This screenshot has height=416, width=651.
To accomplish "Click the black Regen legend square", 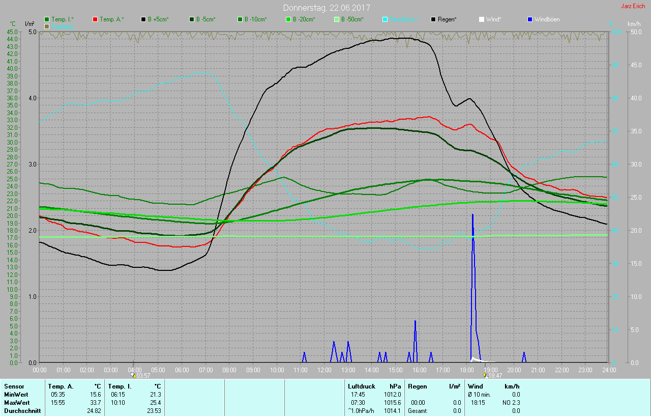I will tap(433, 19).
